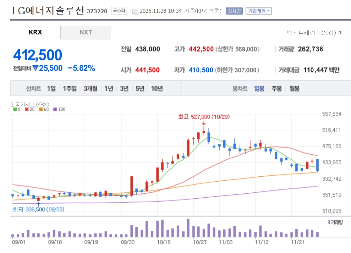Image resolution: width=351 pixels, height=253 pixels.
Task: Click the 10/16 date axis label
Action: pyautogui.click(x=164, y=242)
